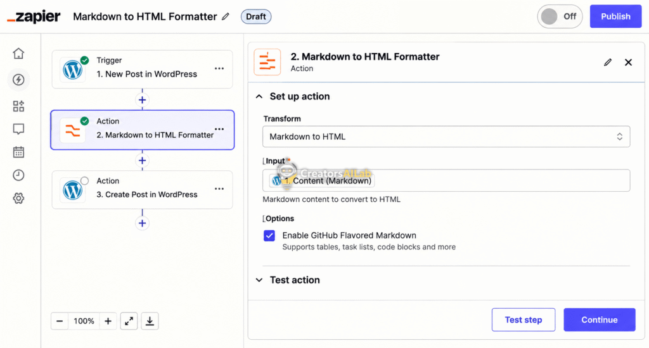649x348 pixels.
Task: Open the Transform dropdown
Action: pyautogui.click(x=446, y=137)
